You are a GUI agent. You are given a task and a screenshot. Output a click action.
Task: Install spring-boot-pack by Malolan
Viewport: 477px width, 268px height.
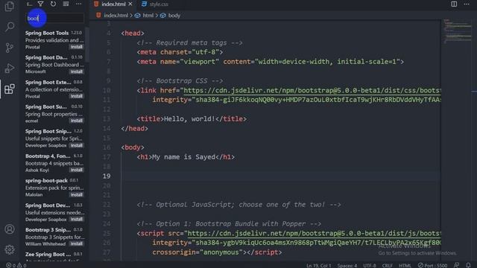coord(76,194)
